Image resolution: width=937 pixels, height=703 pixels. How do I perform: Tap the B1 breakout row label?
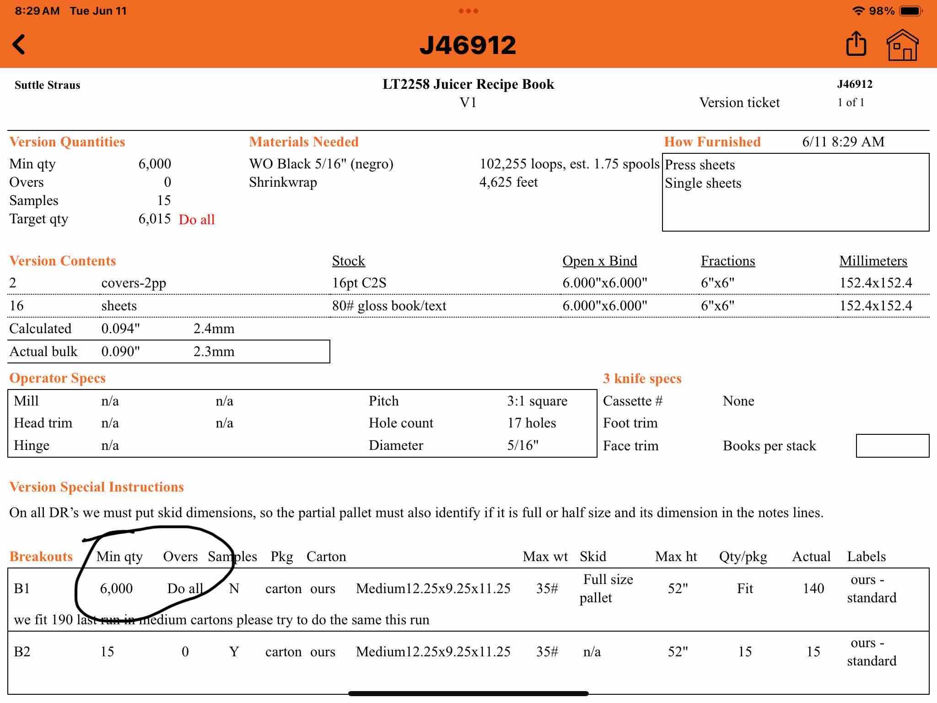click(22, 588)
